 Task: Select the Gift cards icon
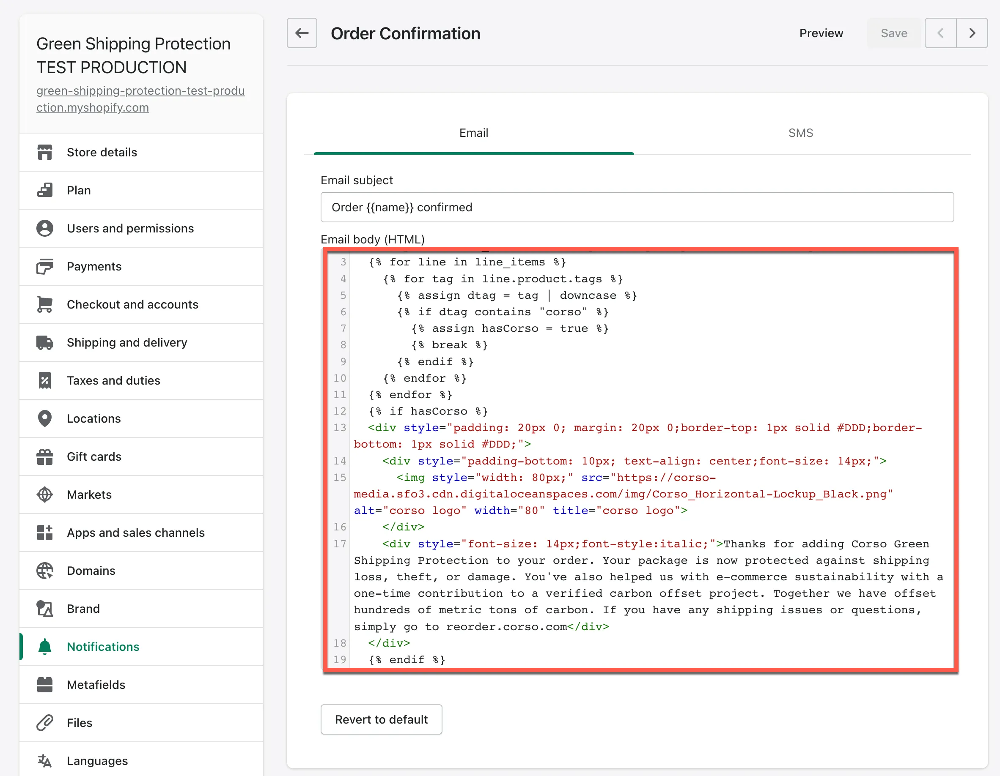(44, 456)
